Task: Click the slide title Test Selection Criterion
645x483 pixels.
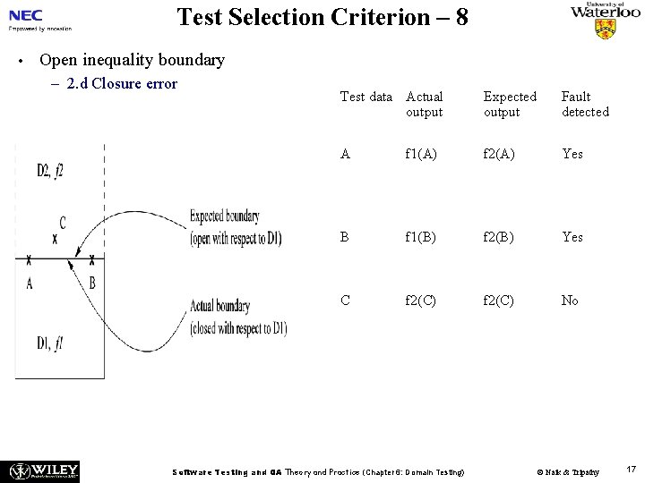Action: pos(322,17)
